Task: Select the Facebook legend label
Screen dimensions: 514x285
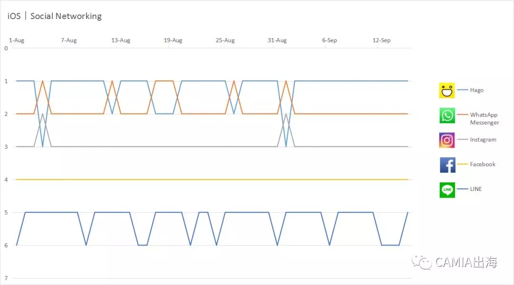Action: pyautogui.click(x=483, y=164)
